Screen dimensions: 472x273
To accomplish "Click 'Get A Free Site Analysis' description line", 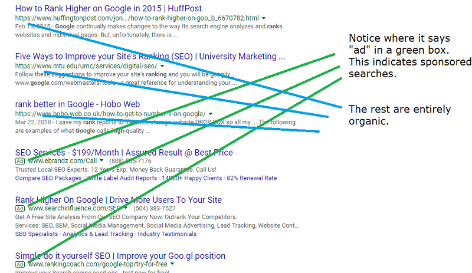I will coord(126,217).
